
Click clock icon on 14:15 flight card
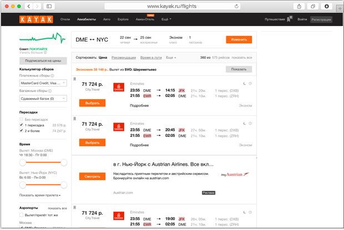point(250,84)
